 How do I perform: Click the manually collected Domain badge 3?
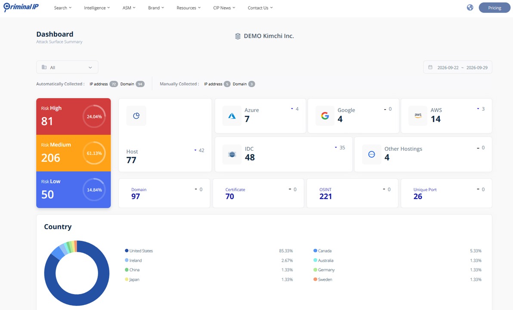click(x=252, y=84)
